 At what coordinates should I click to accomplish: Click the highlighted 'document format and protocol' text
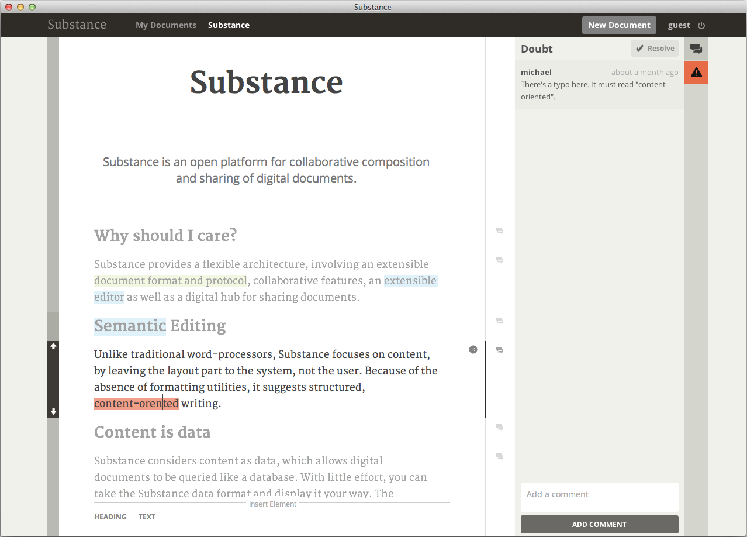171,280
